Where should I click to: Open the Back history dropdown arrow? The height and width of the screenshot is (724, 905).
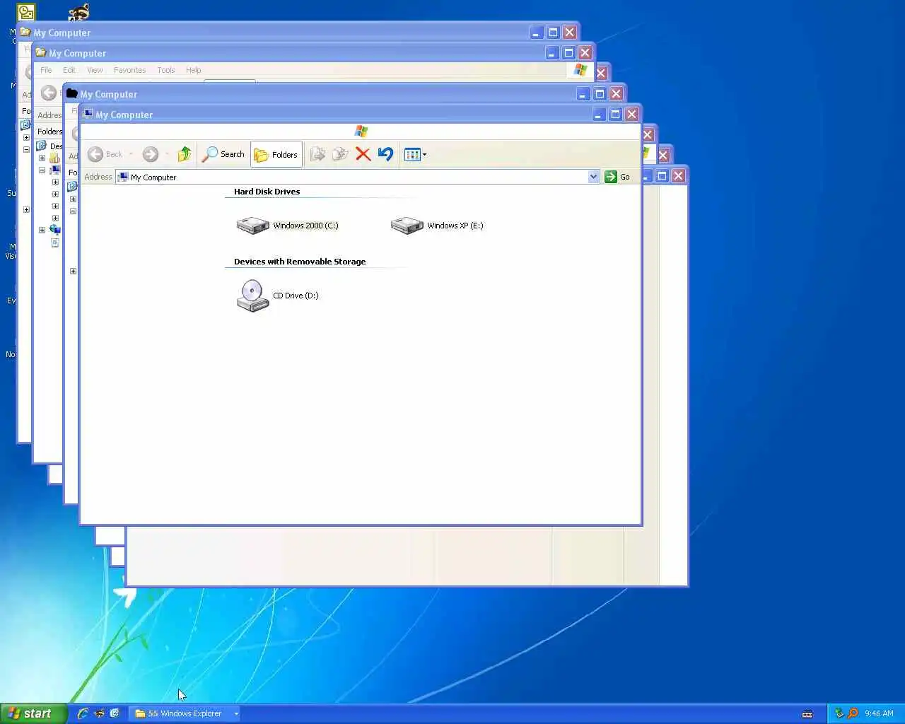tap(131, 154)
